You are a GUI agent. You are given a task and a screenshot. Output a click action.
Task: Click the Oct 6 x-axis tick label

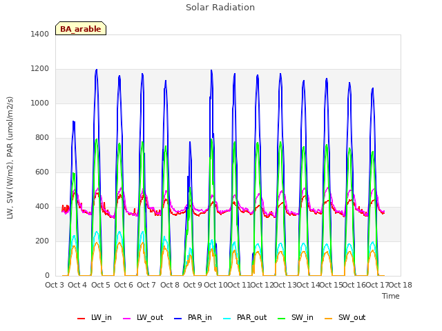124,285
